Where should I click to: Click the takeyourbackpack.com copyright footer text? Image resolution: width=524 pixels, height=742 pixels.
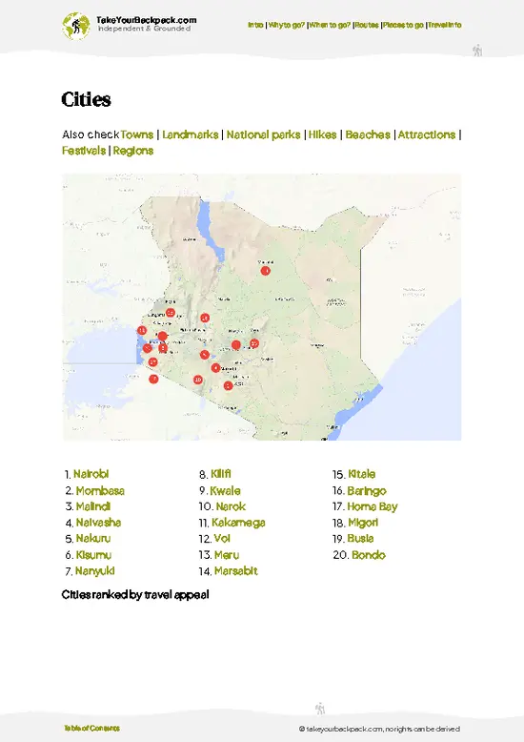coord(379,730)
